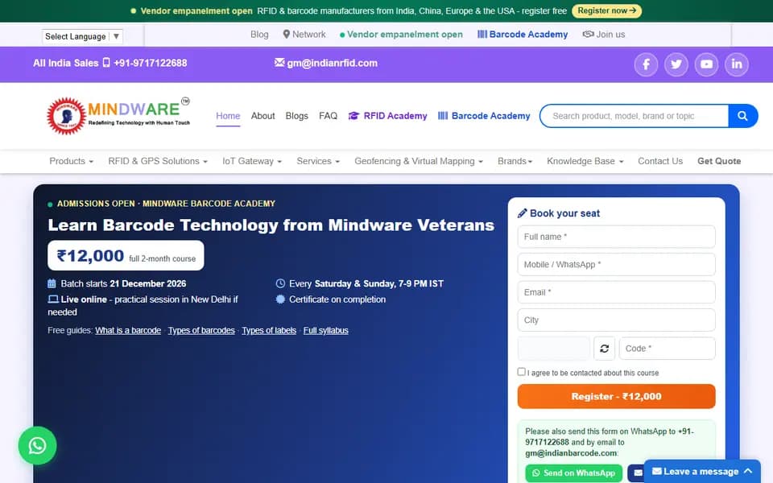Screen dimensions: 773x483
Task: Open the Types of labels guide
Action: [x=269, y=330]
